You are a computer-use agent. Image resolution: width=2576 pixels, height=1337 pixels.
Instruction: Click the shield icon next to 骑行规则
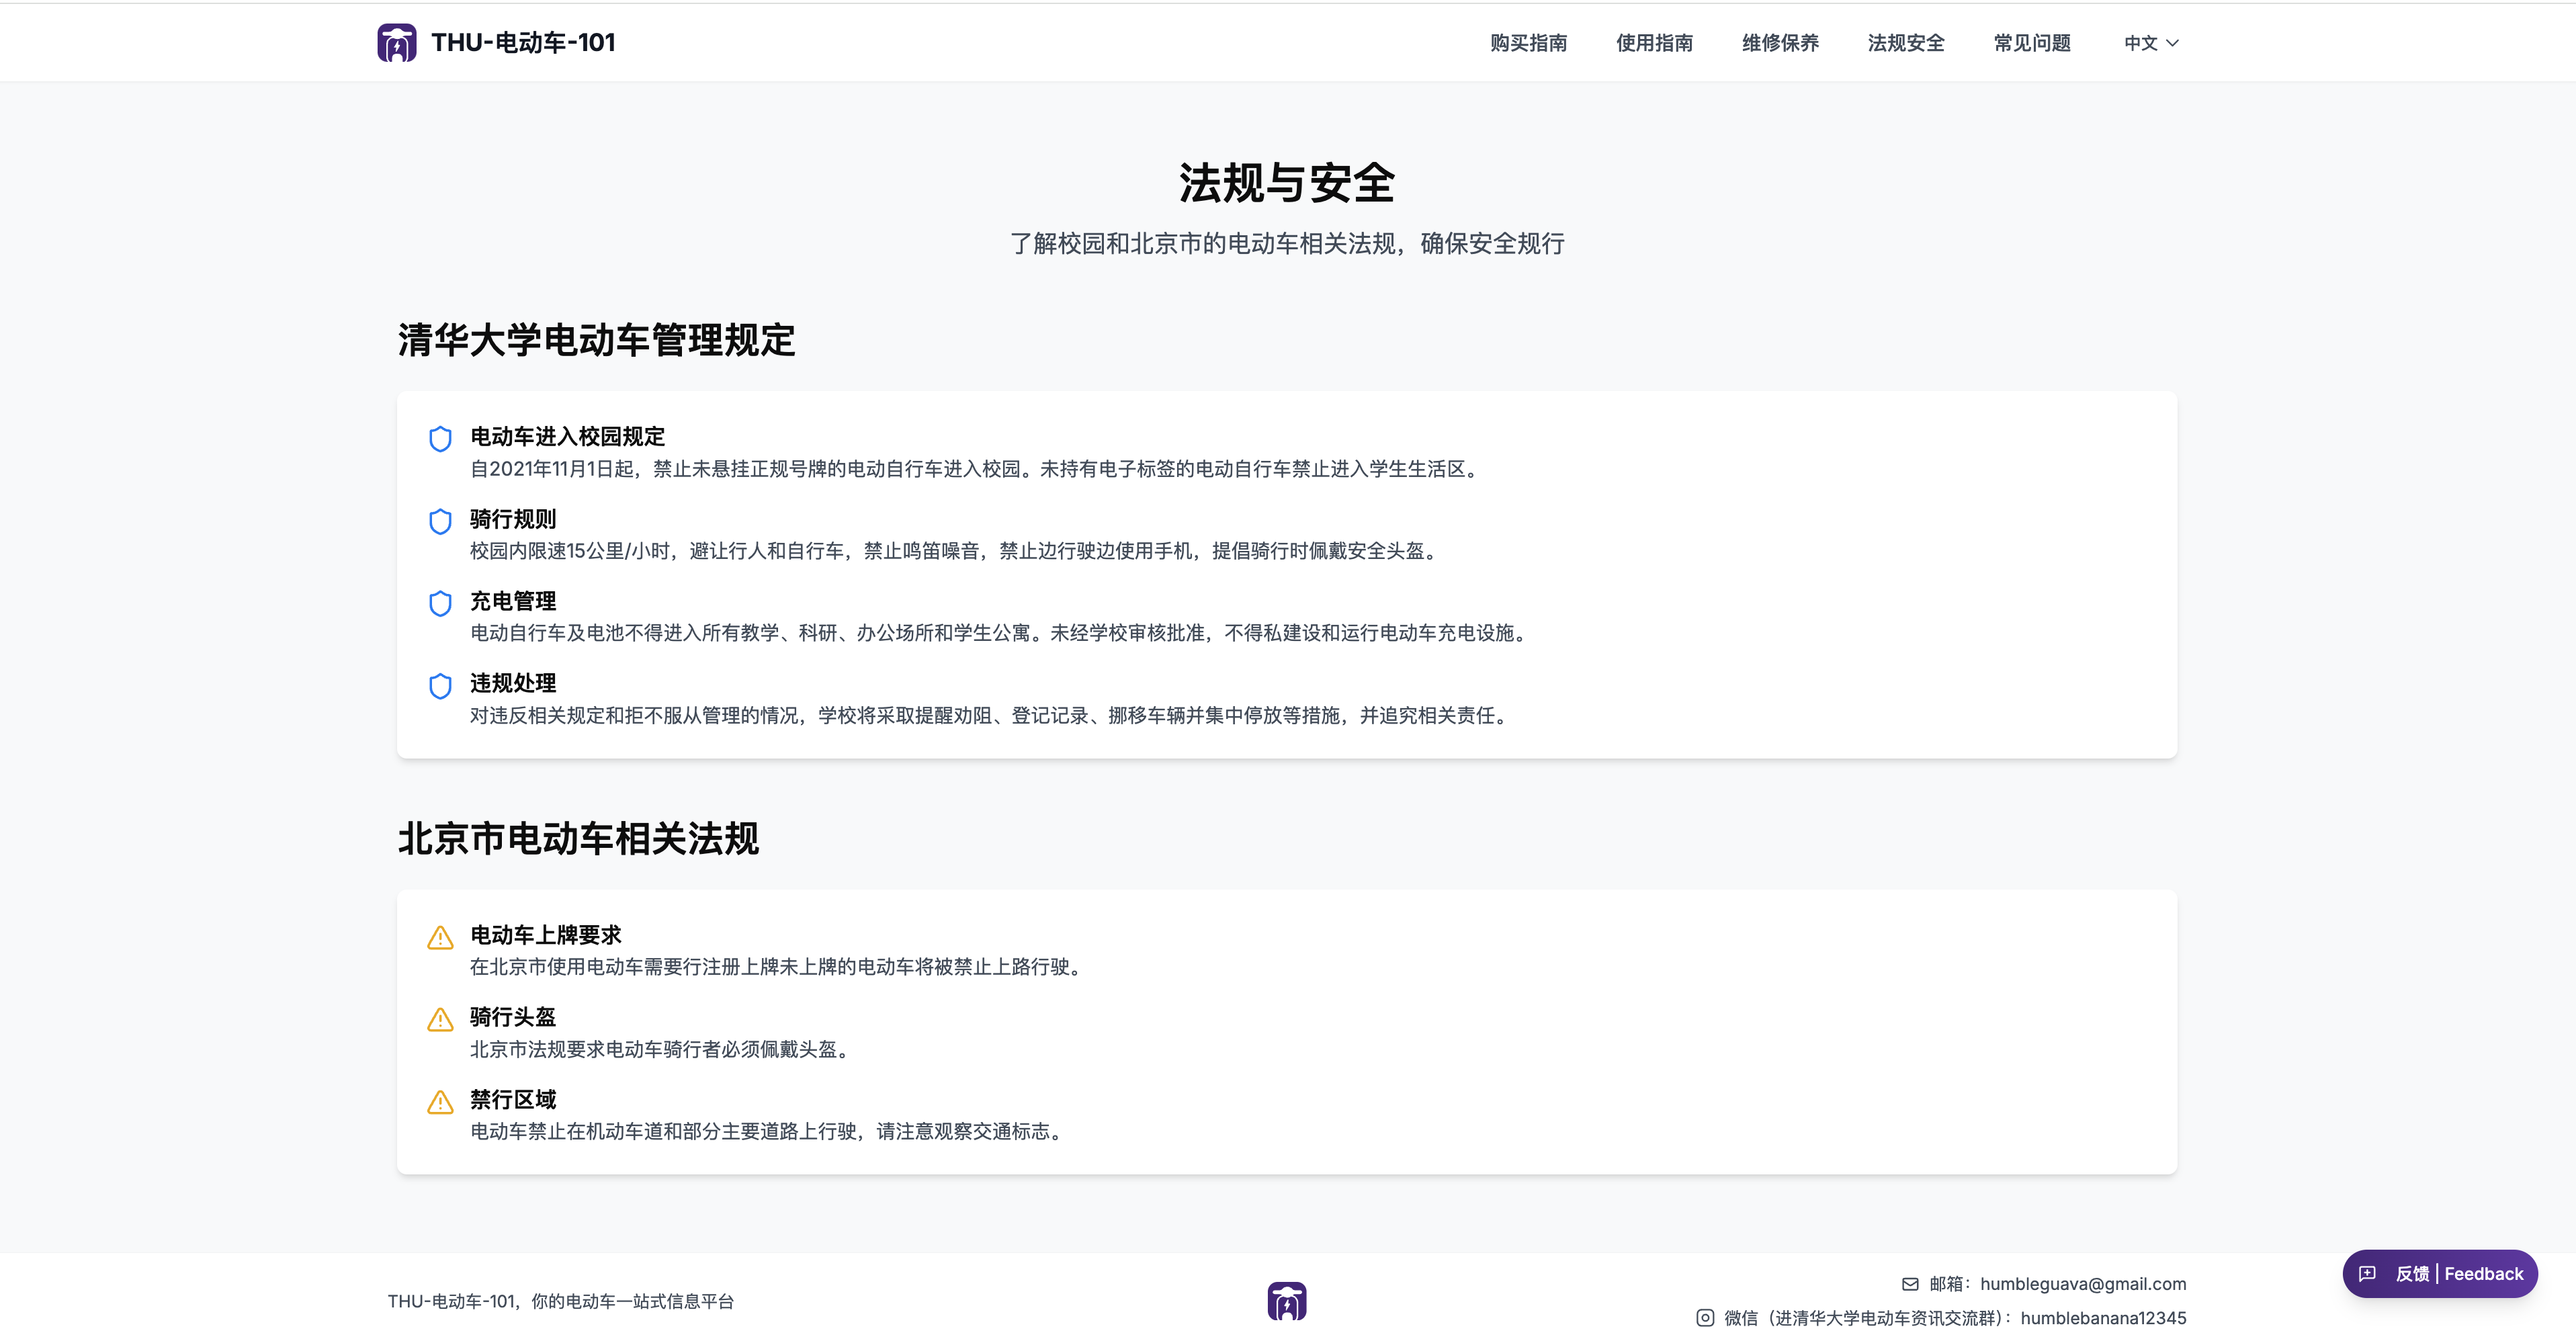click(x=440, y=521)
